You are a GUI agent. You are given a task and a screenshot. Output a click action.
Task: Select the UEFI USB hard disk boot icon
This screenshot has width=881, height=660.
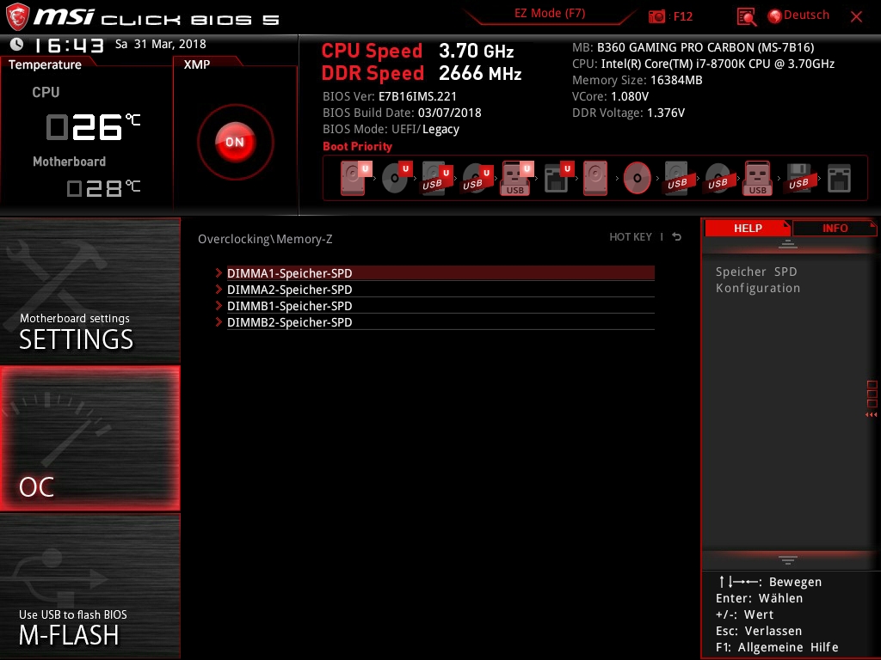(x=437, y=179)
